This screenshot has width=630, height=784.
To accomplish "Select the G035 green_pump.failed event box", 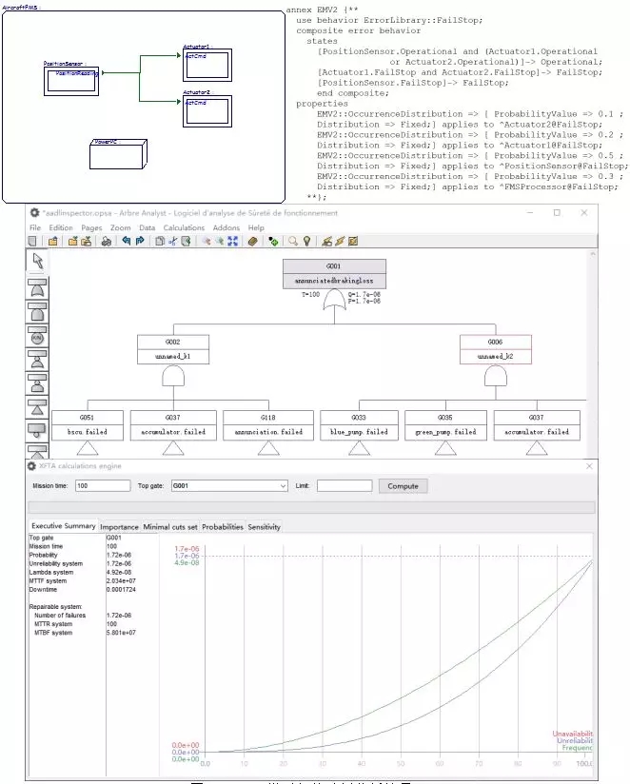I will (x=445, y=425).
